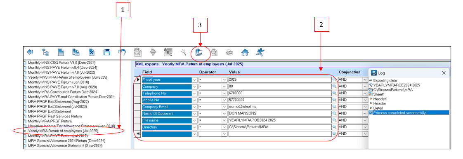Open the Company field dropdown
Image resolution: width=463 pixels, height=159 pixels.
coord(194,87)
